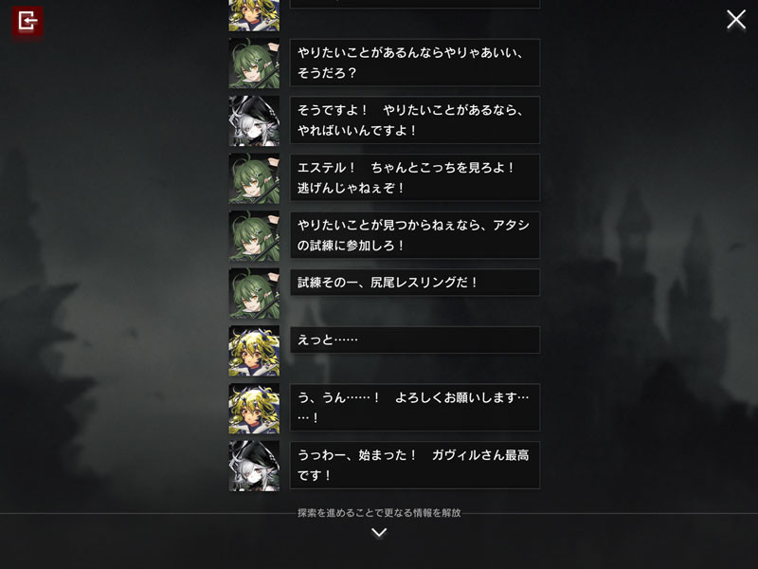Select the やればいいんですよ! dialogue bubble
The height and width of the screenshot is (569, 758).
tap(415, 120)
